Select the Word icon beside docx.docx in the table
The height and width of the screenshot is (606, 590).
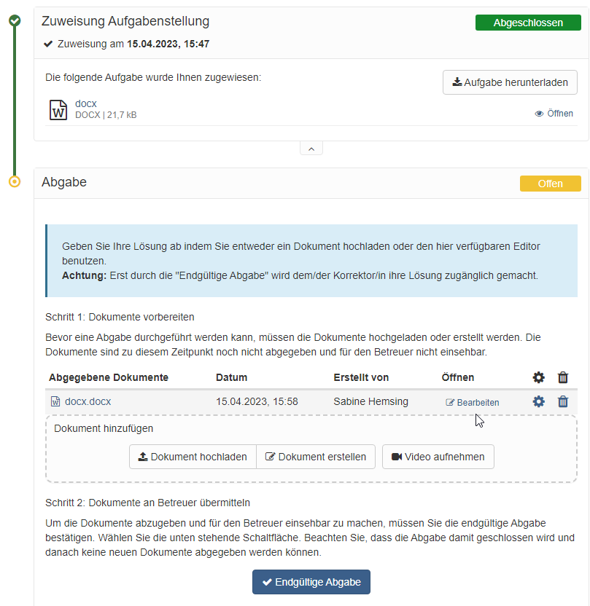pyautogui.click(x=56, y=401)
